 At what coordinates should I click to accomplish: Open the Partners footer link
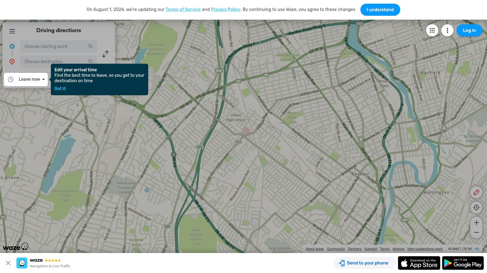(355, 249)
